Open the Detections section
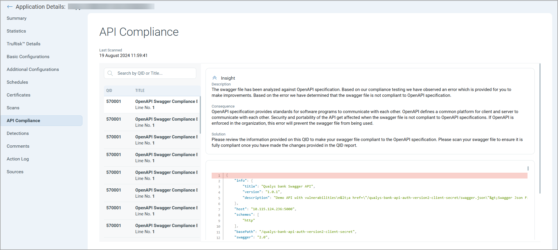The height and width of the screenshot is (250, 558). click(x=18, y=133)
